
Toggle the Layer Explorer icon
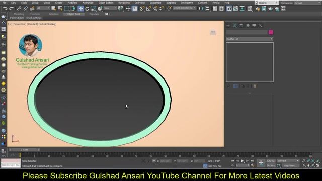[x=221, y=9]
